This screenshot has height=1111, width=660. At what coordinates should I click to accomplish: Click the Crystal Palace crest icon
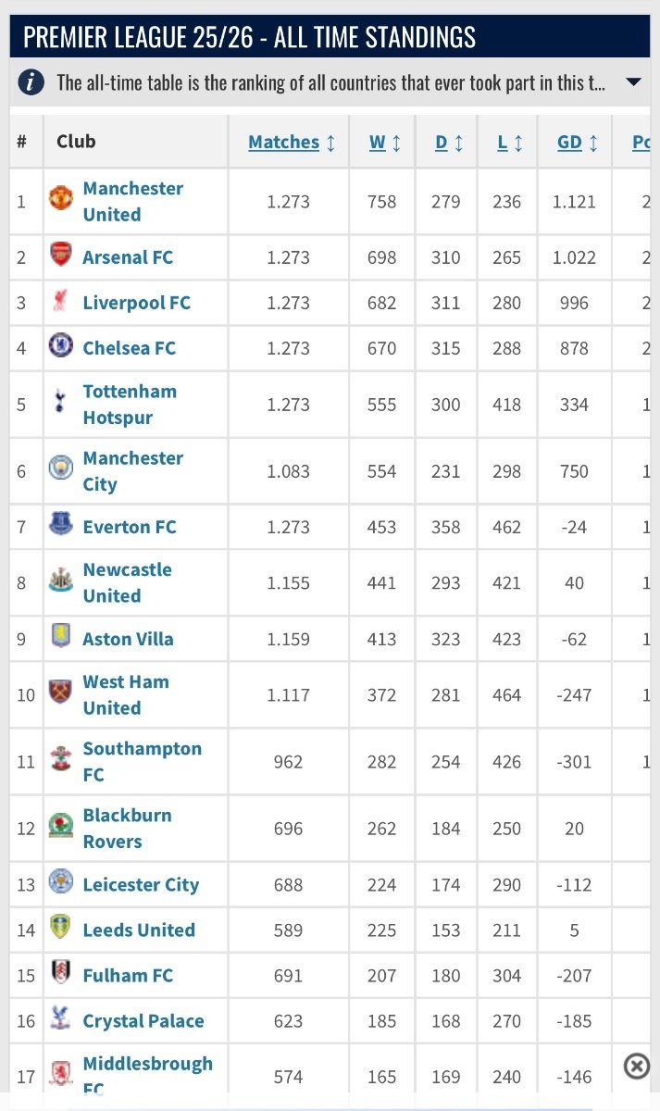click(60, 1020)
